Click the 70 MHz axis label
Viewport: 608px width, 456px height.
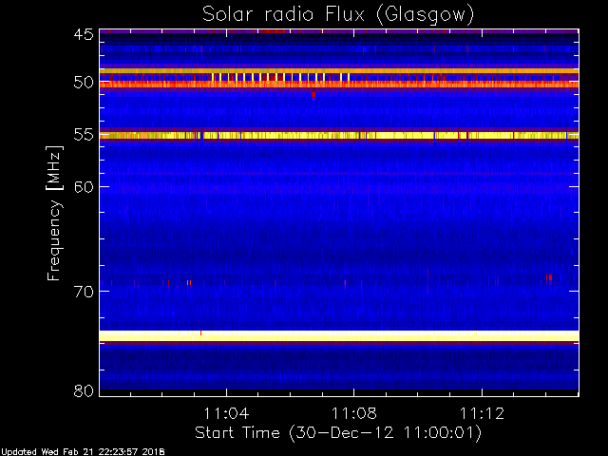point(84,292)
